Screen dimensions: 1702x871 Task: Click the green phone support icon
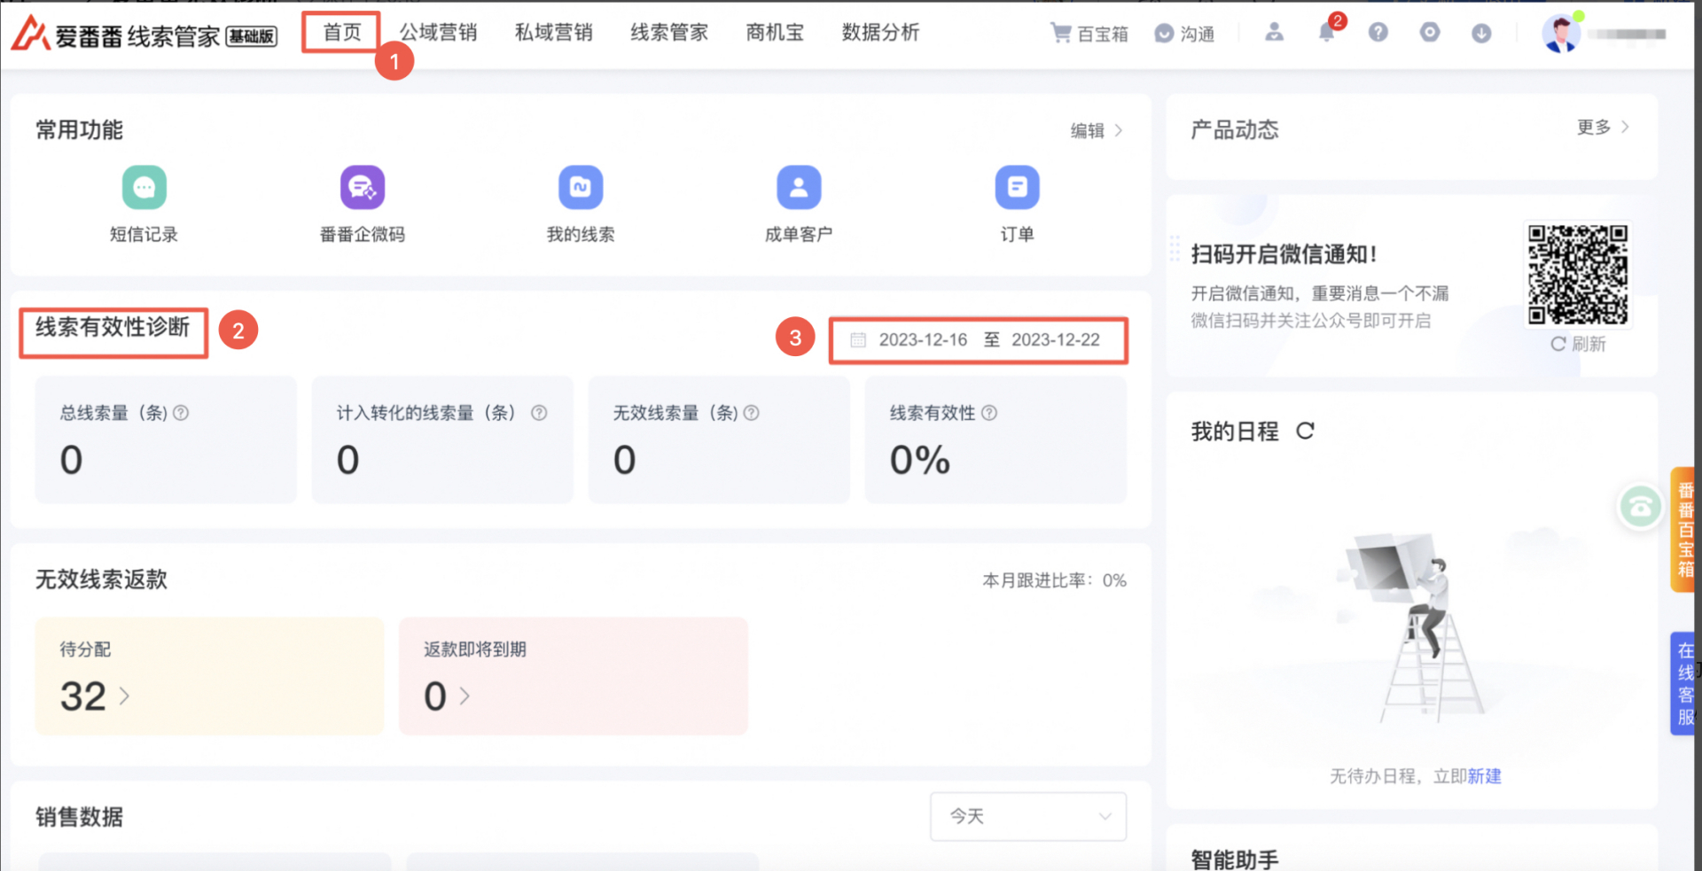[x=1640, y=507]
